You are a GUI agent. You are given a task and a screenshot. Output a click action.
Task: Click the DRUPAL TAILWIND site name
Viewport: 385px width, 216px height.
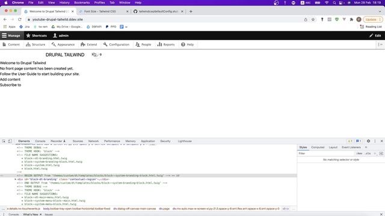point(65,55)
